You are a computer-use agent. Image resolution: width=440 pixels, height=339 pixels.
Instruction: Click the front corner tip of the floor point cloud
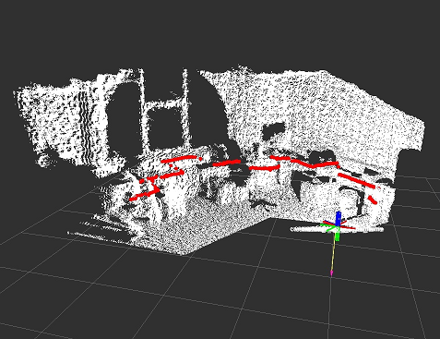pos(184,253)
